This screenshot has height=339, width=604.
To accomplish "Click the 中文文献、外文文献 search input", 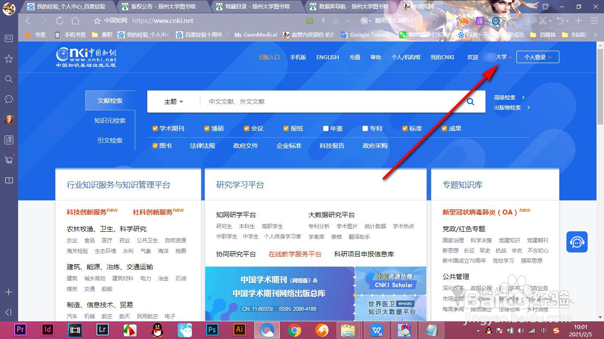I will click(x=329, y=102).
